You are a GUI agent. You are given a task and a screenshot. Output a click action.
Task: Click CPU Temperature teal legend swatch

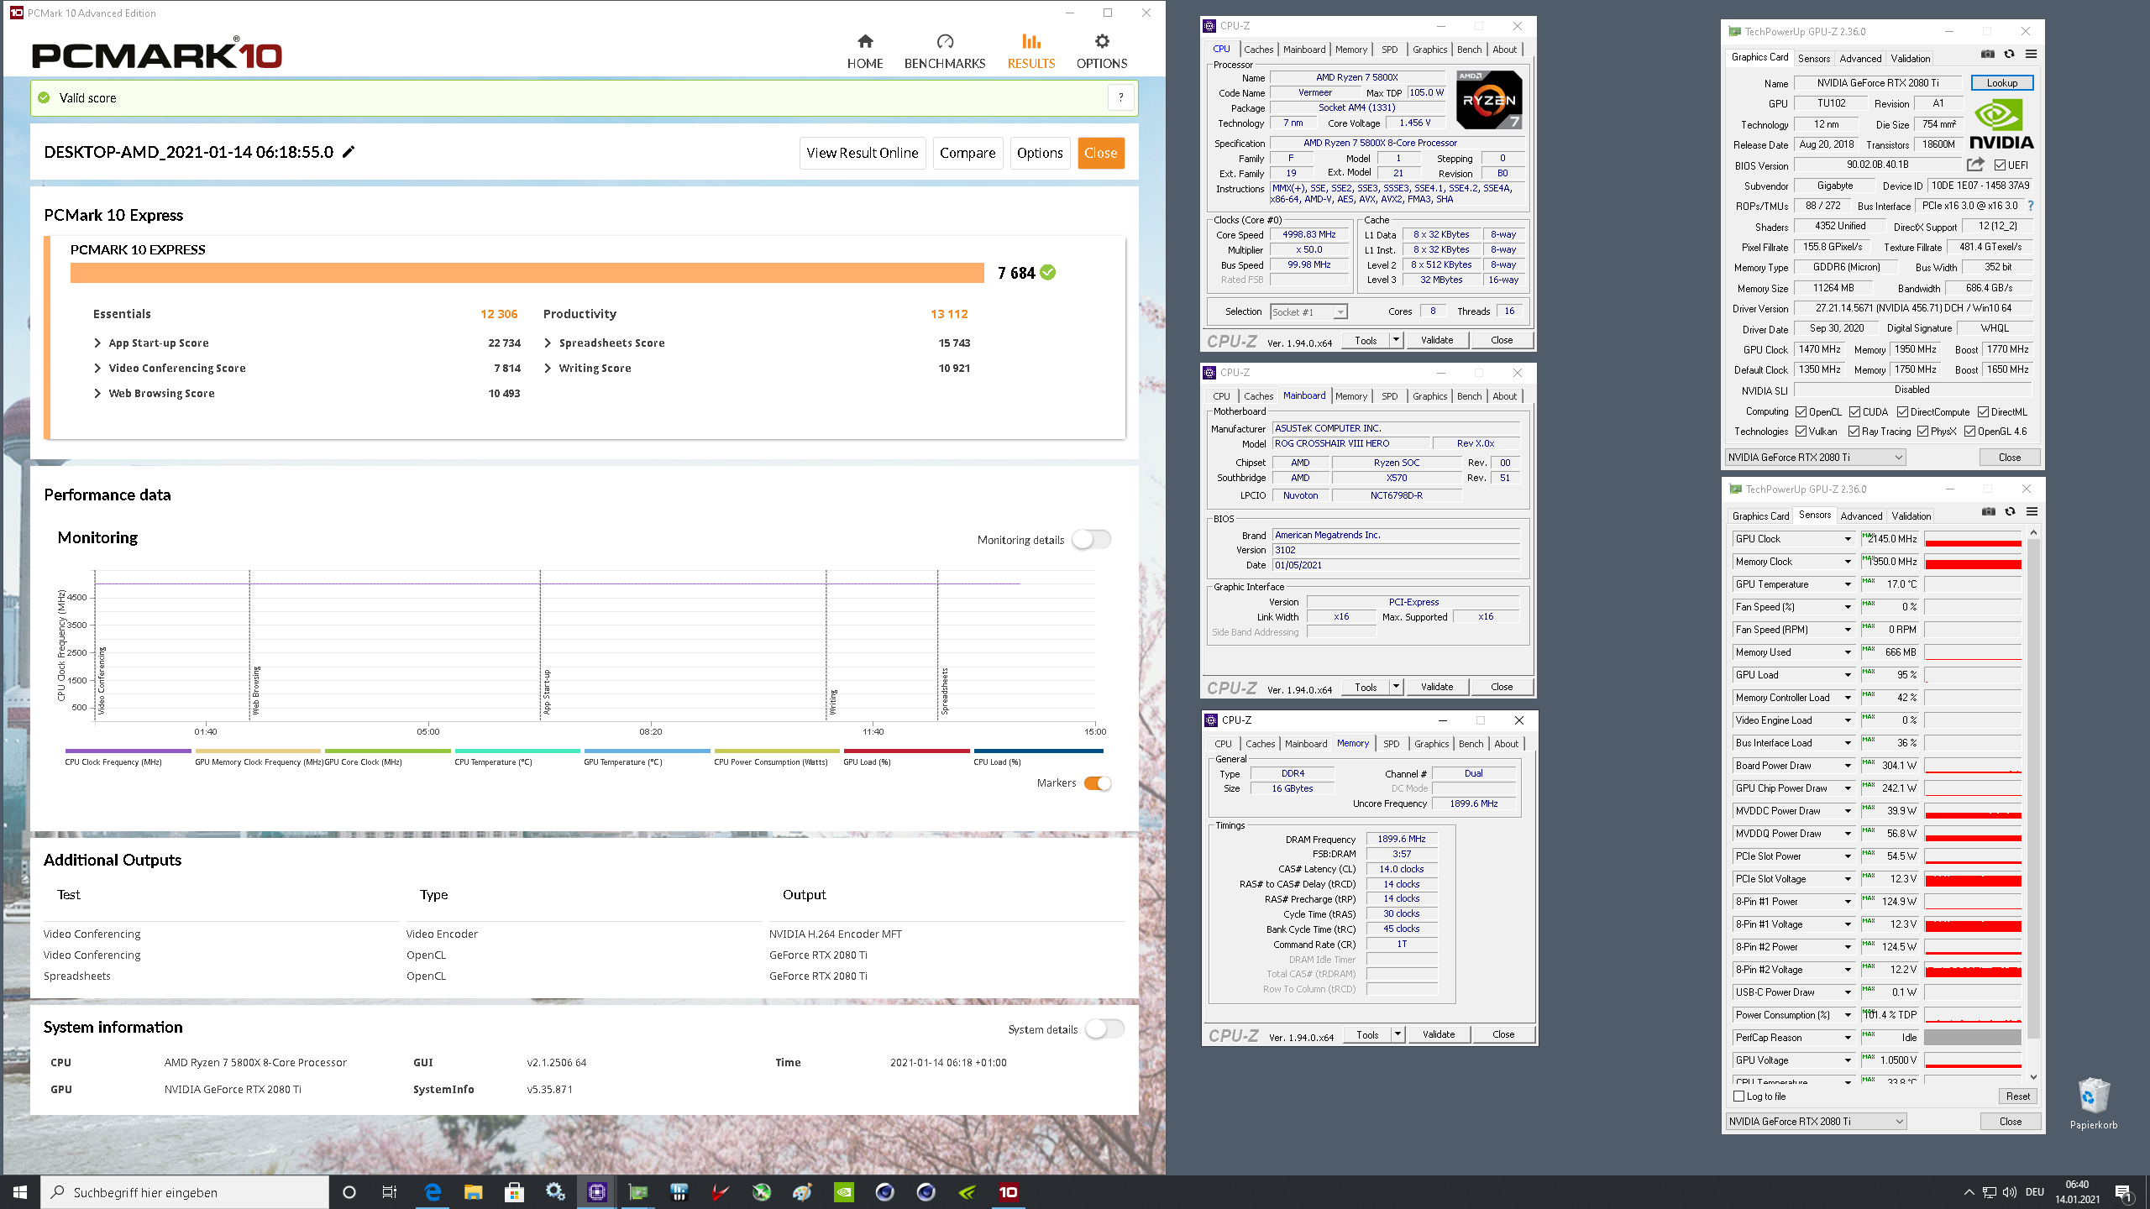click(x=517, y=751)
